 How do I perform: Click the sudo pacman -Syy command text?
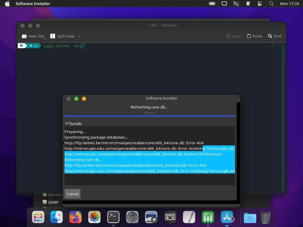pyautogui.click(x=63, y=46)
